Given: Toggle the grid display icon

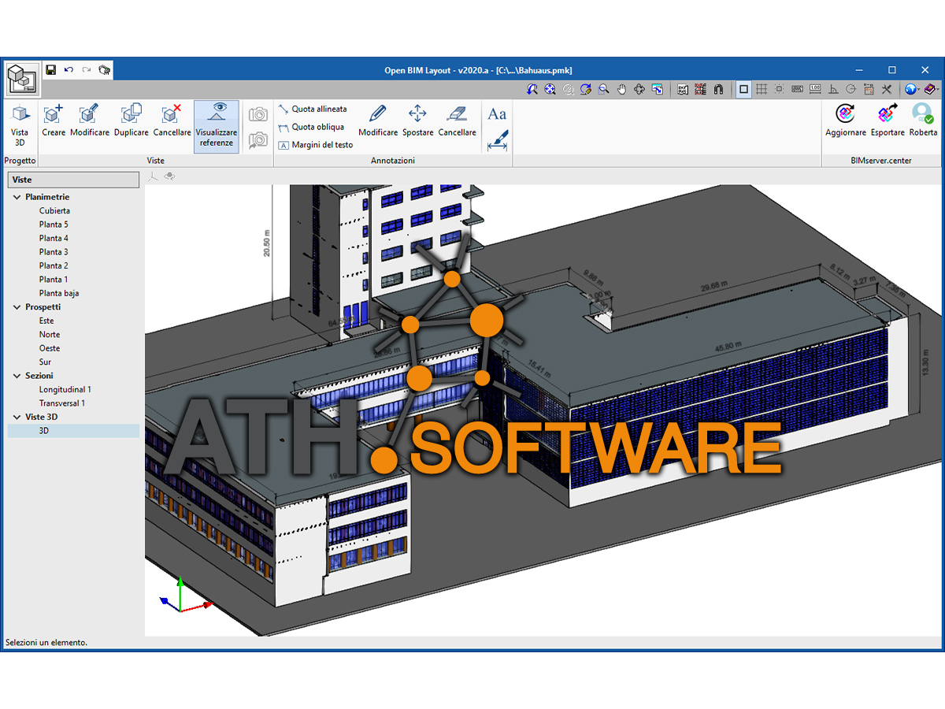Looking at the screenshot, I should click(762, 90).
